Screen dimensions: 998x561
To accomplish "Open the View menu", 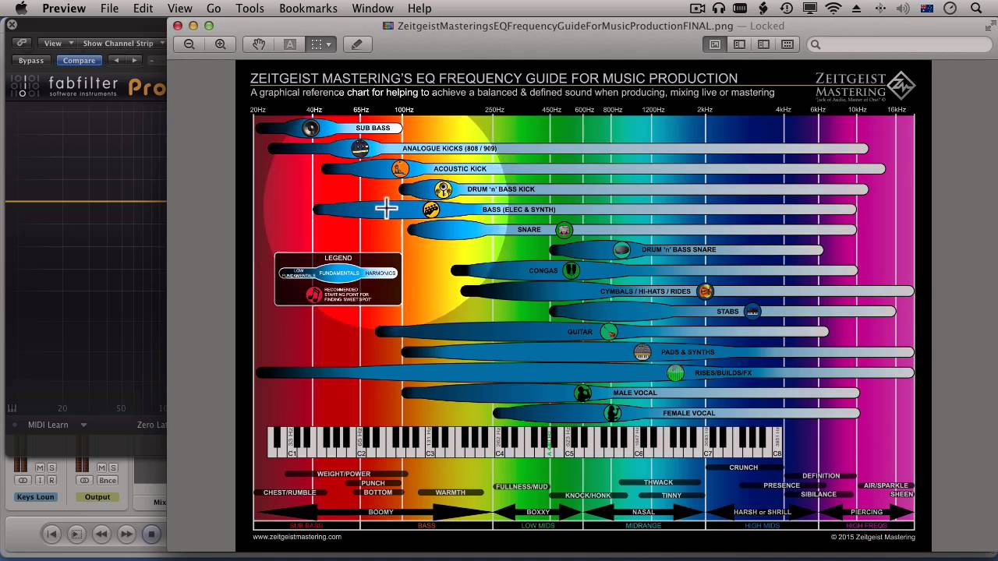I will tap(179, 9).
